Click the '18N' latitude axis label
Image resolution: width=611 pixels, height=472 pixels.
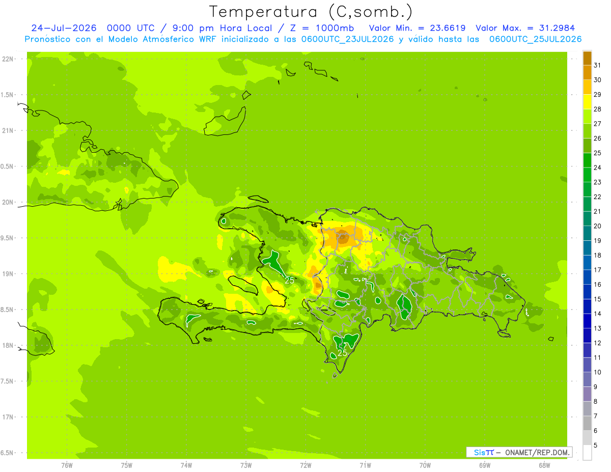pos(8,345)
